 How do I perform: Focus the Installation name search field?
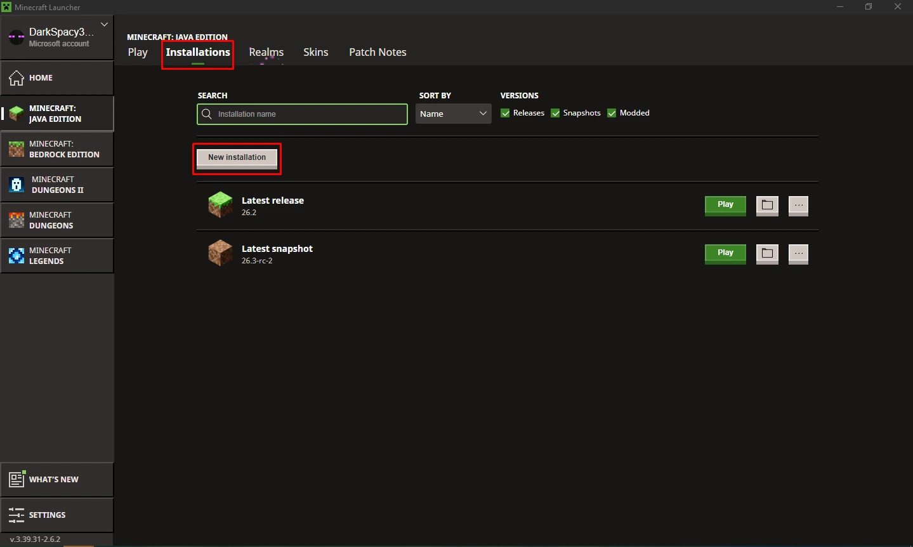coord(302,114)
